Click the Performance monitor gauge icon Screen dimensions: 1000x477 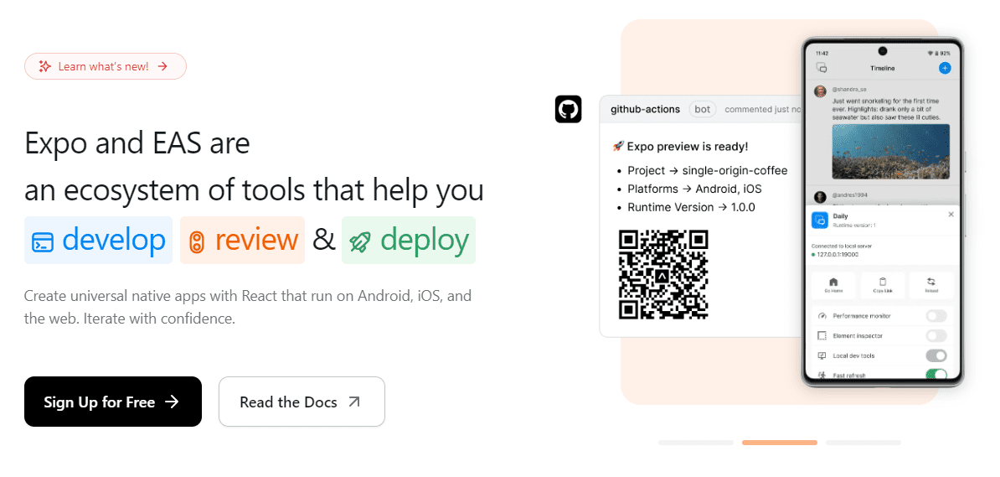[x=822, y=316]
